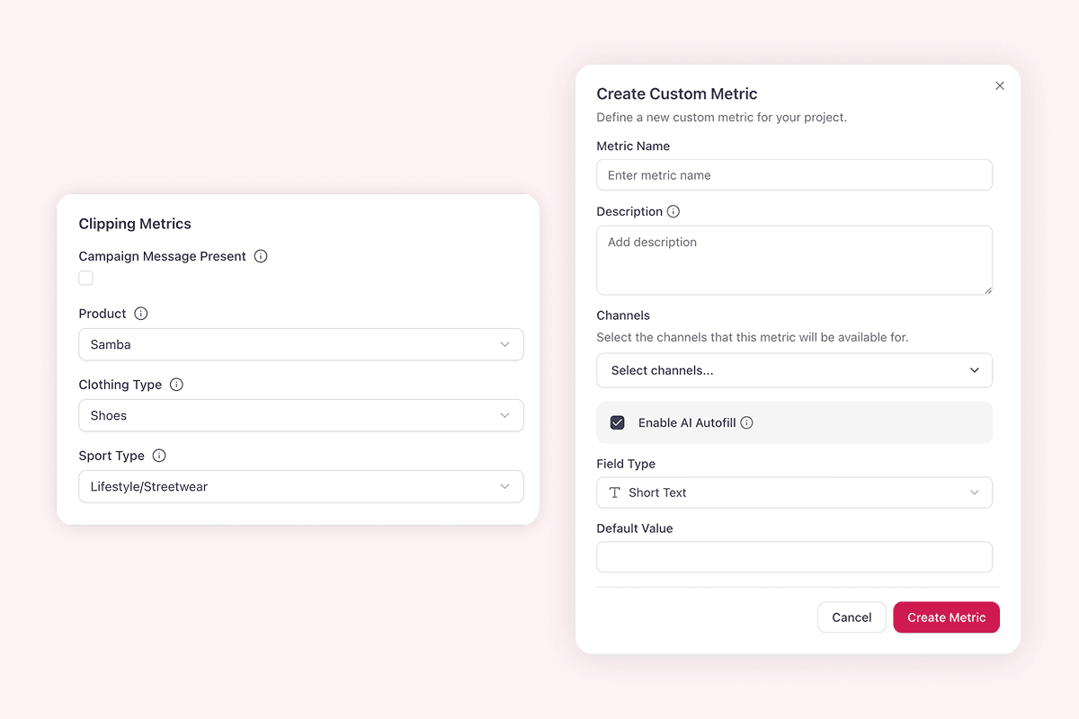1079x719 pixels.
Task: Click the Enter metric name input field
Action: (x=794, y=174)
